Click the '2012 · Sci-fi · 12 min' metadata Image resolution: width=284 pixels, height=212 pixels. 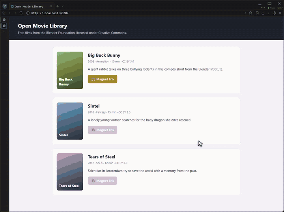(101, 163)
